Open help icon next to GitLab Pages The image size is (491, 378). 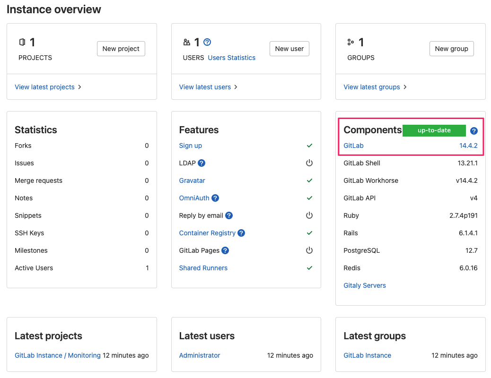coord(225,250)
